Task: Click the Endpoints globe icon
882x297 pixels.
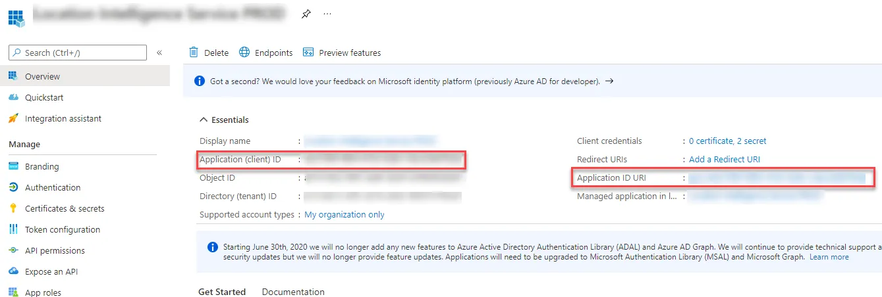Action: pyautogui.click(x=244, y=52)
